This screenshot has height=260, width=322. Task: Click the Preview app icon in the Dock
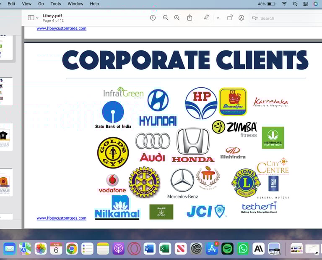tap(274, 249)
